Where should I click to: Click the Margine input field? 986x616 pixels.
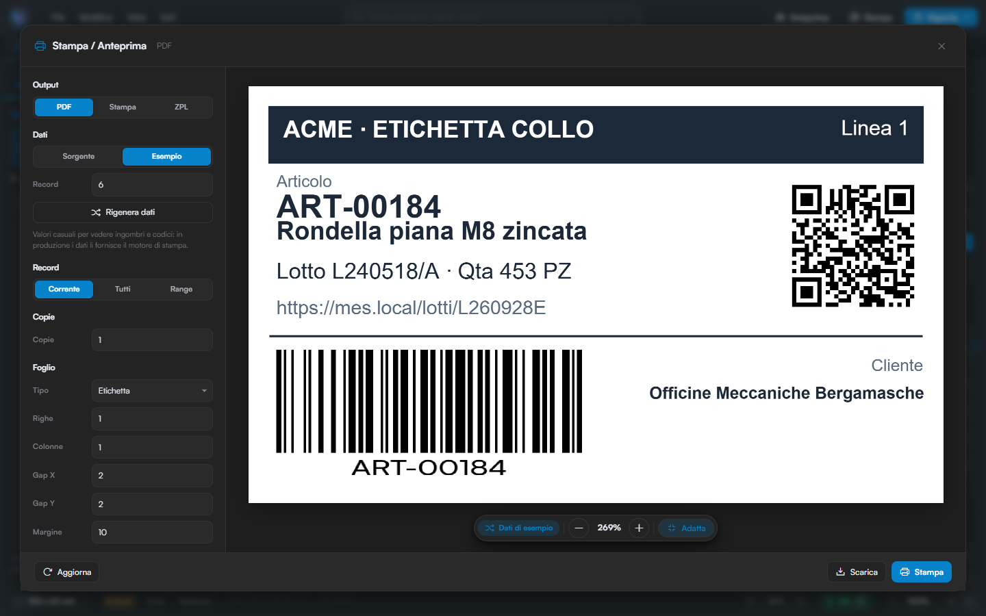(152, 532)
